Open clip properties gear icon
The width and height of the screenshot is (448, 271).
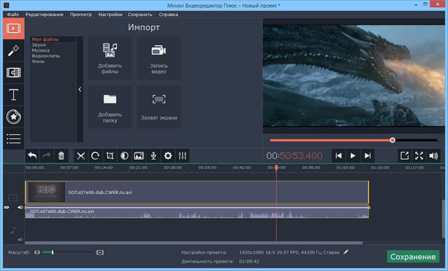[x=168, y=156]
